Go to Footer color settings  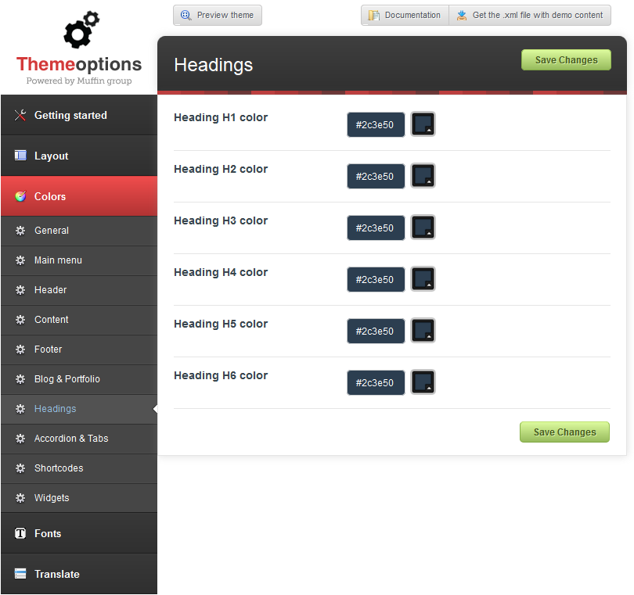point(79,349)
